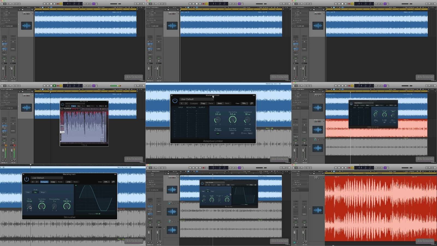The height and width of the screenshot is (246, 437).
Task: Toggle yellow Cycle button in T-RackS screenshot
Action: point(61,86)
